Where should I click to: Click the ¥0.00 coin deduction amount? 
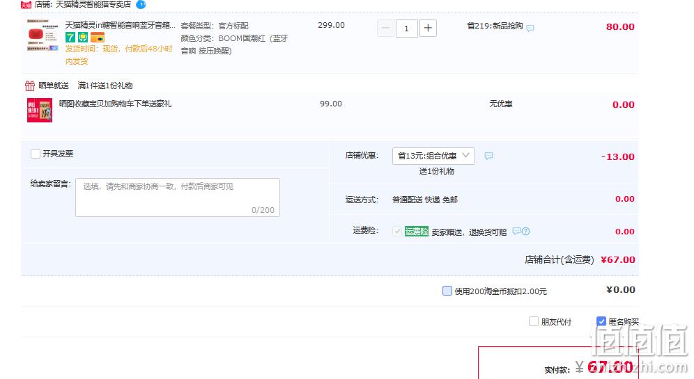pyautogui.click(x=621, y=290)
